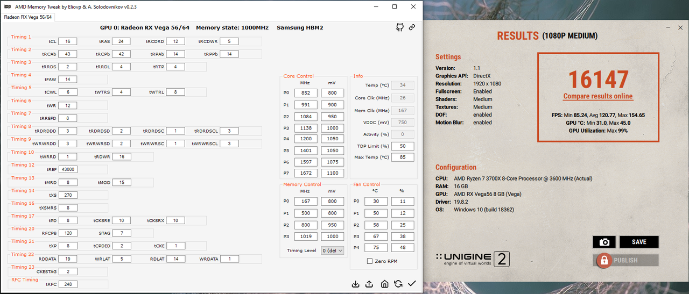
Task: Click the RDLAT value field
Action: 175,259
